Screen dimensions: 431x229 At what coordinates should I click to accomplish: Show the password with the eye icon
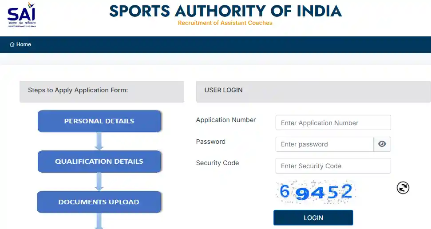click(382, 144)
